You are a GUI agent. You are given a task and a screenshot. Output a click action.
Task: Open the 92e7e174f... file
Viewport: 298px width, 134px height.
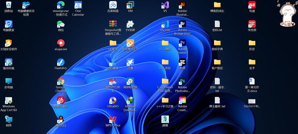(x=252, y=102)
